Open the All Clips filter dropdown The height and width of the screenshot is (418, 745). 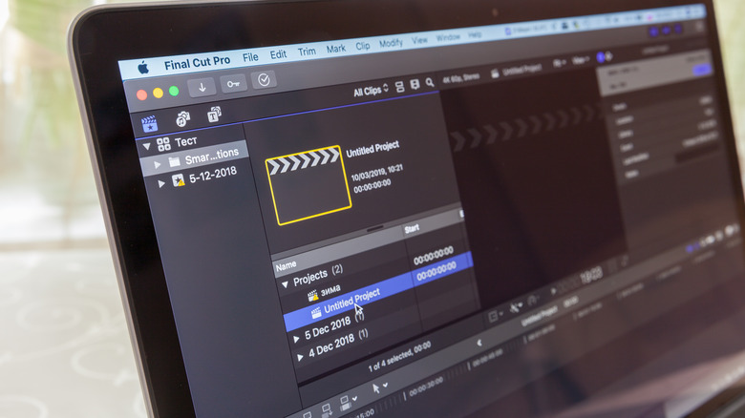[371, 91]
